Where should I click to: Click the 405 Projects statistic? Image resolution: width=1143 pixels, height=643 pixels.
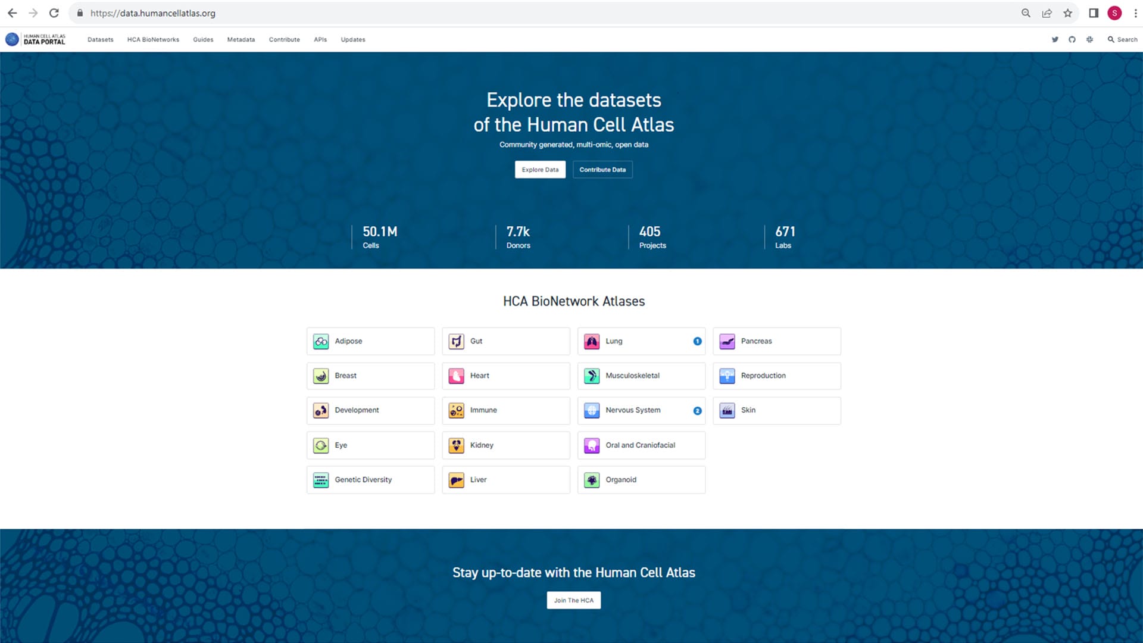point(652,237)
